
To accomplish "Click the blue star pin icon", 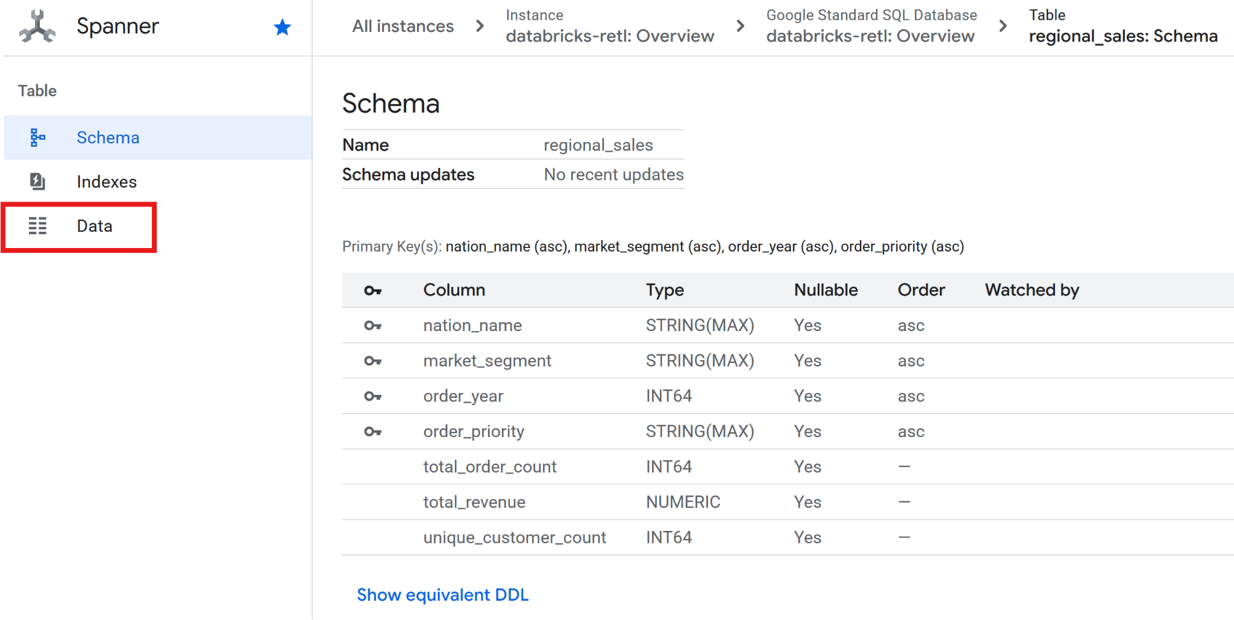I will tap(282, 27).
